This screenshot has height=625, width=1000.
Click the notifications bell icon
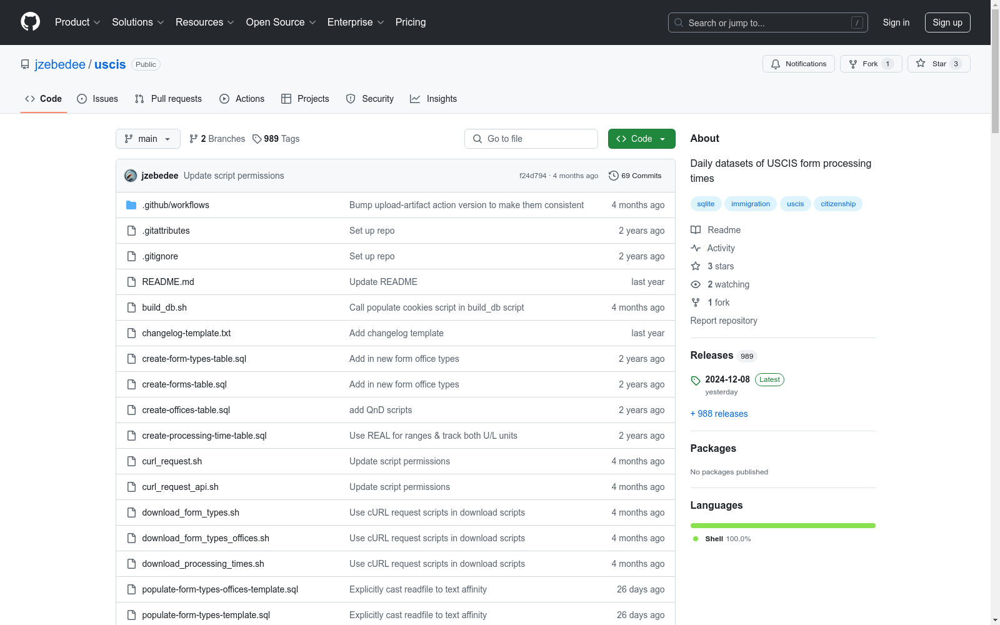click(x=776, y=64)
